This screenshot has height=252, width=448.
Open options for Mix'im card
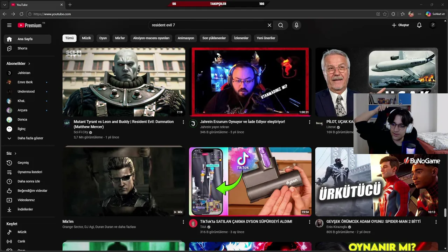[x=183, y=222]
